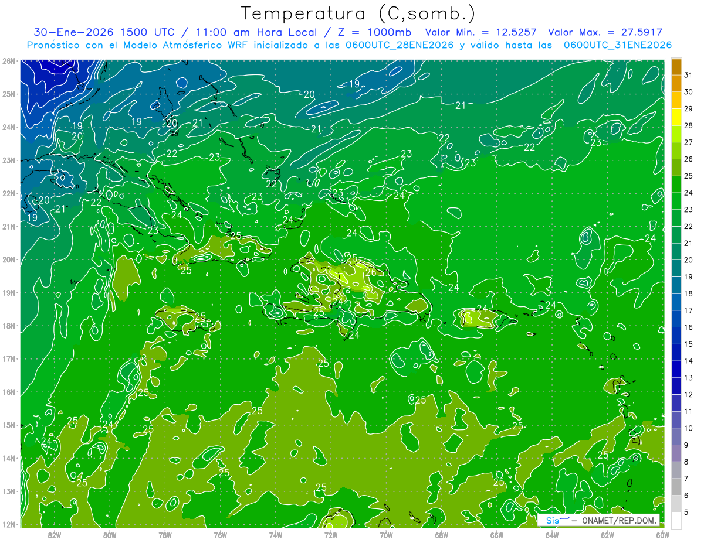The height and width of the screenshot is (543, 704).
Task: Click the "22N" latitude axis label
Action: tap(9, 193)
